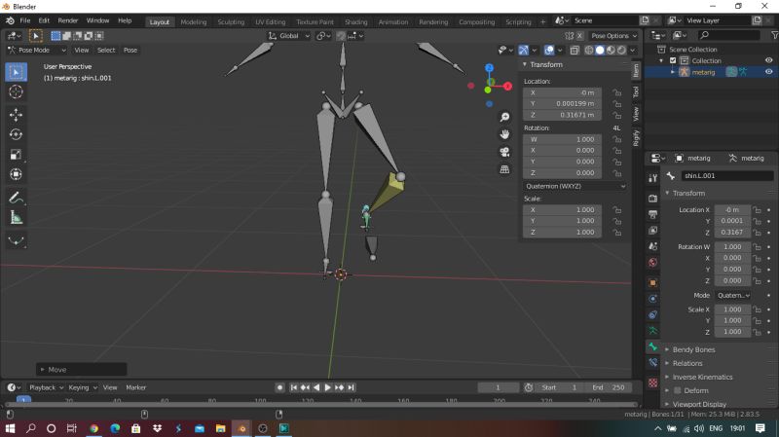Enable the Deform checkbox
The height and width of the screenshot is (437, 779).
click(677, 390)
